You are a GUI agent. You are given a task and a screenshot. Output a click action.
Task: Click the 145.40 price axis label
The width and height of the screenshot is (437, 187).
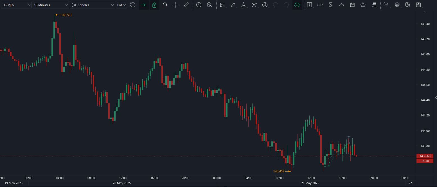click(x=425, y=24)
